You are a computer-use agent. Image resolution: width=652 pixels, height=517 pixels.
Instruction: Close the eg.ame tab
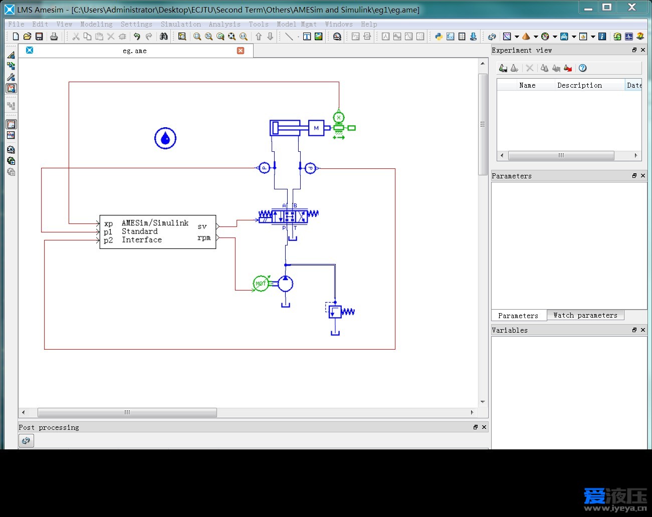[x=241, y=51]
